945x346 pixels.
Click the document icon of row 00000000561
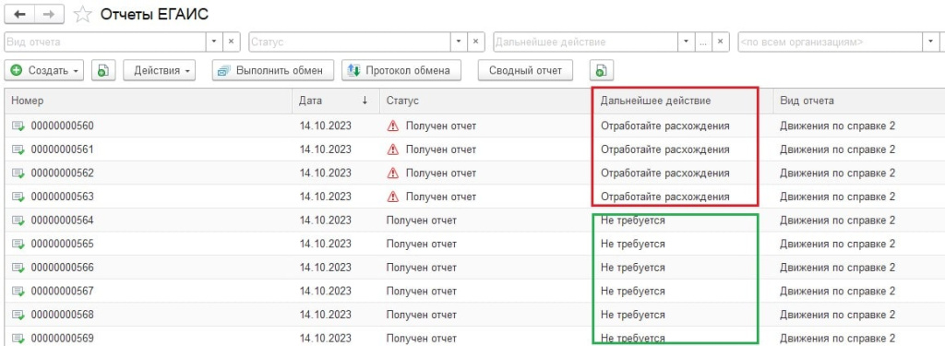18,149
